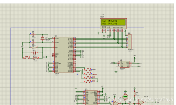The height and width of the screenshot is (105, 176).
Task: Select the crystal oscillator X1
Action: click(x=42, y=38)
